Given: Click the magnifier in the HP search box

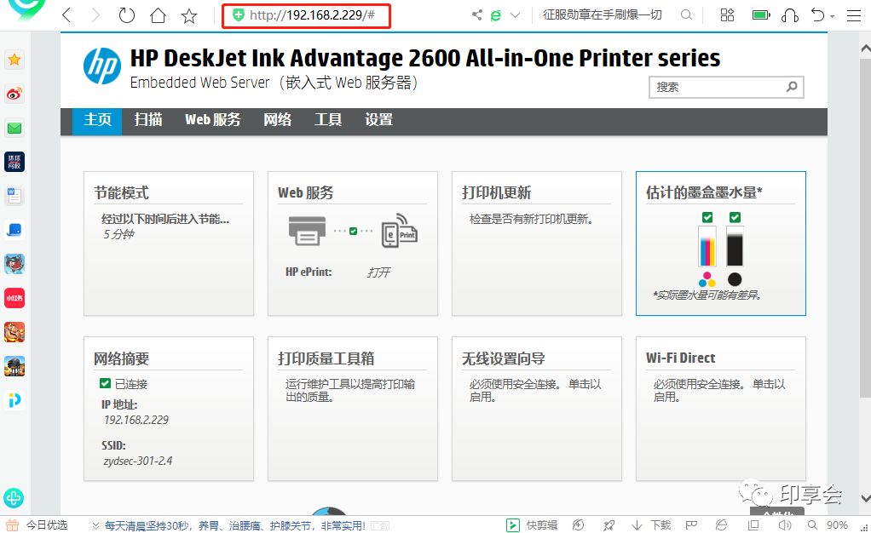Looking at the screenshot, I should point(792,87).
